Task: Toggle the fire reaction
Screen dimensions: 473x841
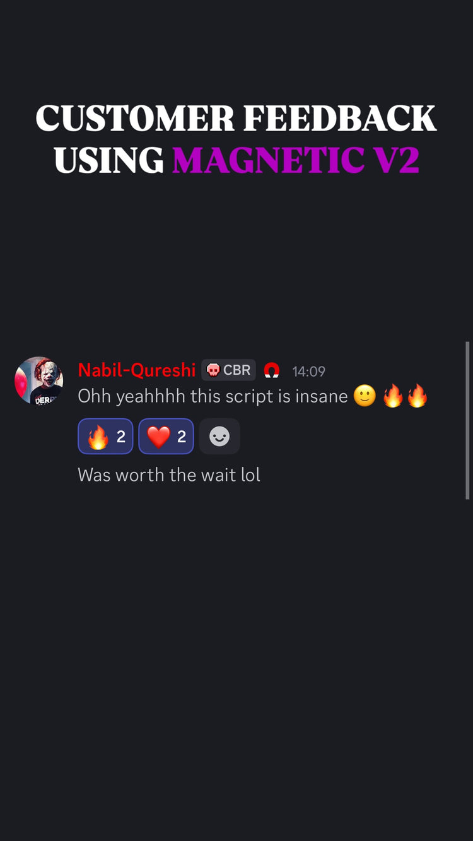Action: pyautogui.click(x=105, y=437)
